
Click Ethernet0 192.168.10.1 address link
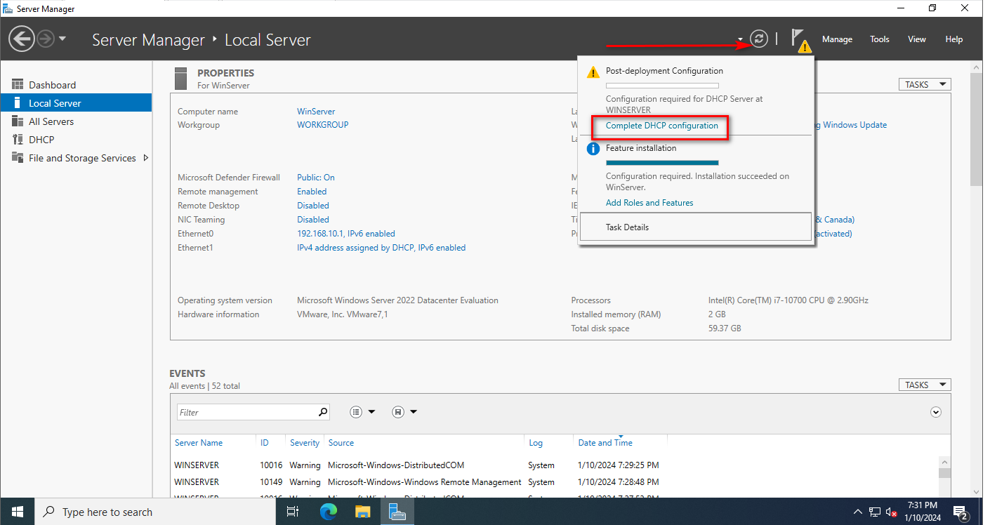[346, 234]
